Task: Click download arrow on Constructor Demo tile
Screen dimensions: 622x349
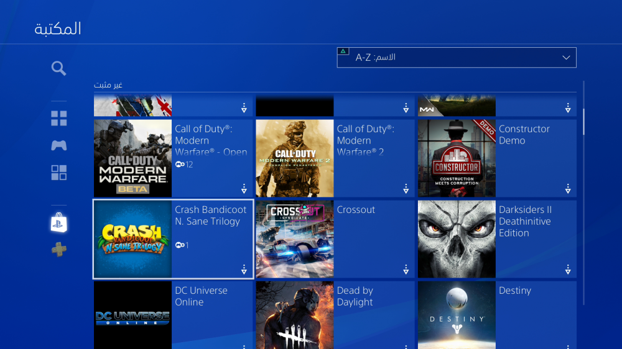Action: (567, 189)
